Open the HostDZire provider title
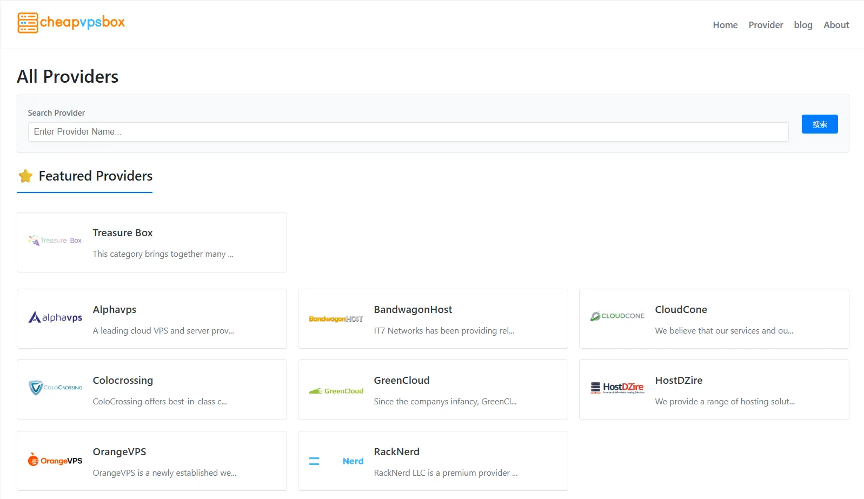This screenshot has height=499, width=864. pyautogui.click(x=679, y=381)
